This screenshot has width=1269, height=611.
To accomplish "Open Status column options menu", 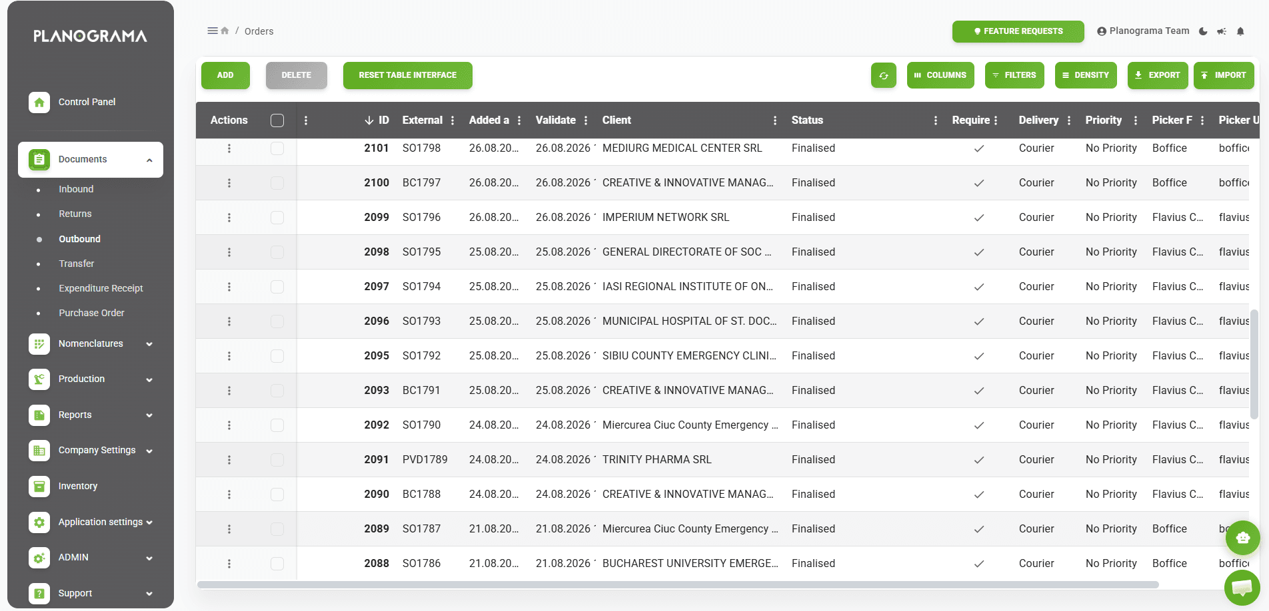I will (x=936, y=120).
